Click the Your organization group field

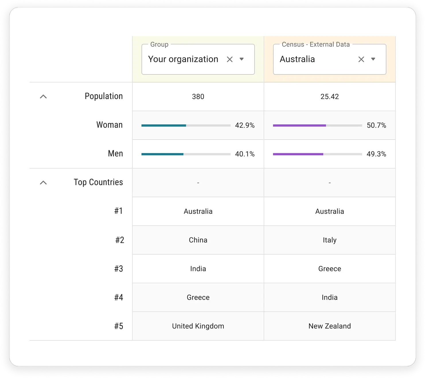[x=198, y=59]
